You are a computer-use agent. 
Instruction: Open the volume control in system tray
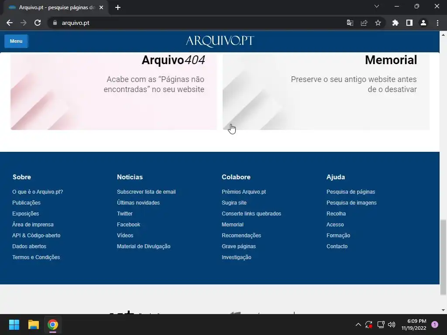[392, 325]
